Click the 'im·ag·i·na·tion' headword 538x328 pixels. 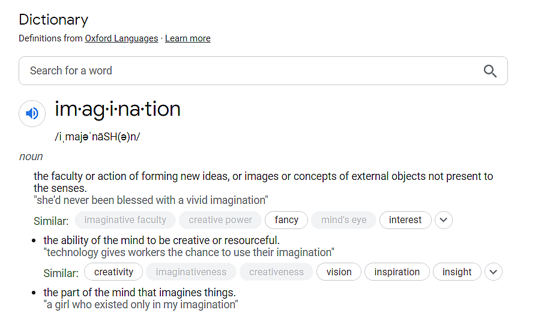pyautogui.click(x=118, y=109)
